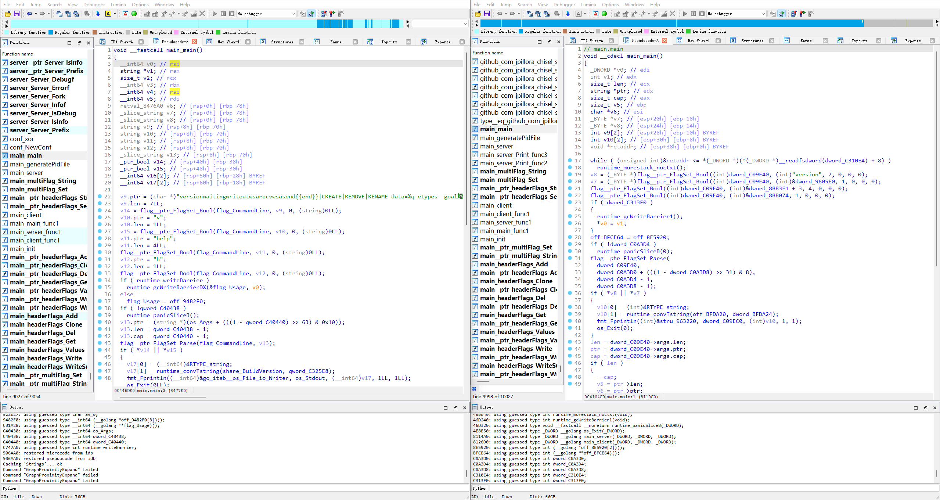Click the jump to next blue down arrow, left

pos(98,14)
